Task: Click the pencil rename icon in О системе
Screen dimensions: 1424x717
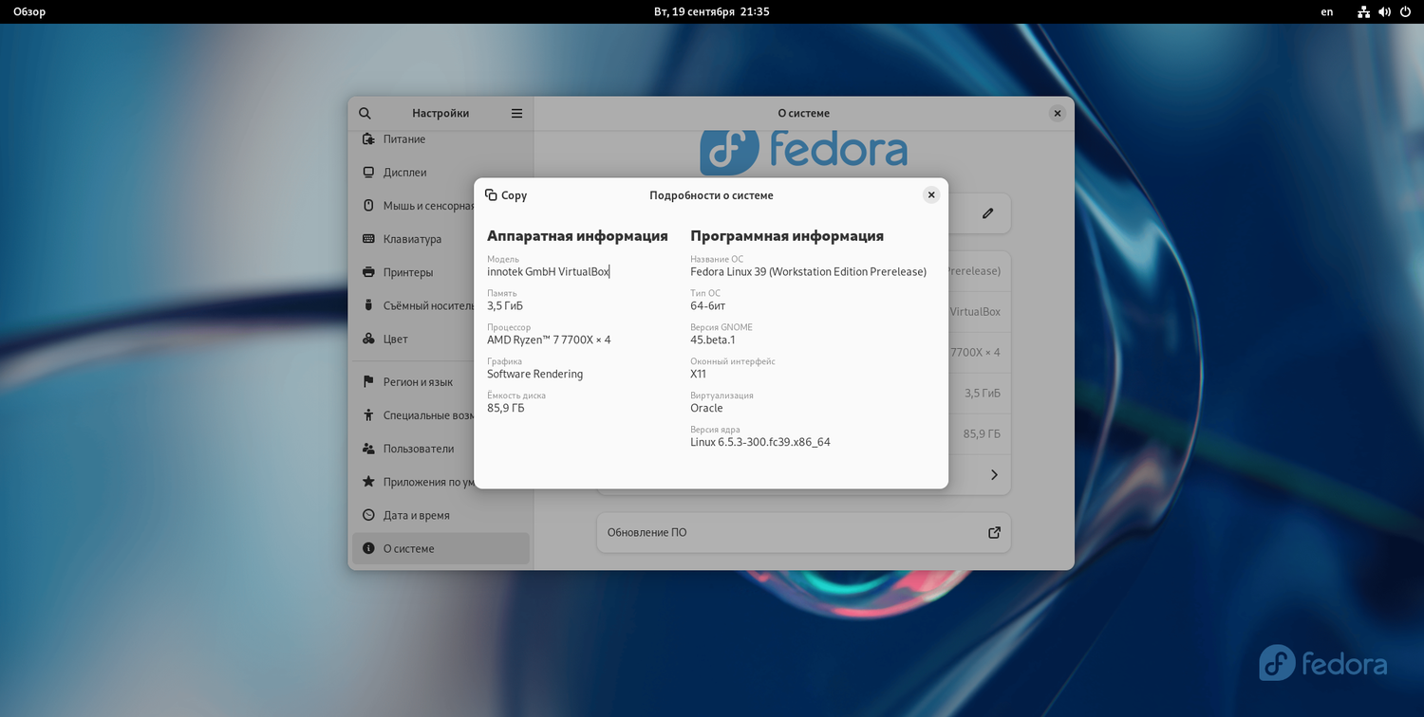Action: click(987, 213)
